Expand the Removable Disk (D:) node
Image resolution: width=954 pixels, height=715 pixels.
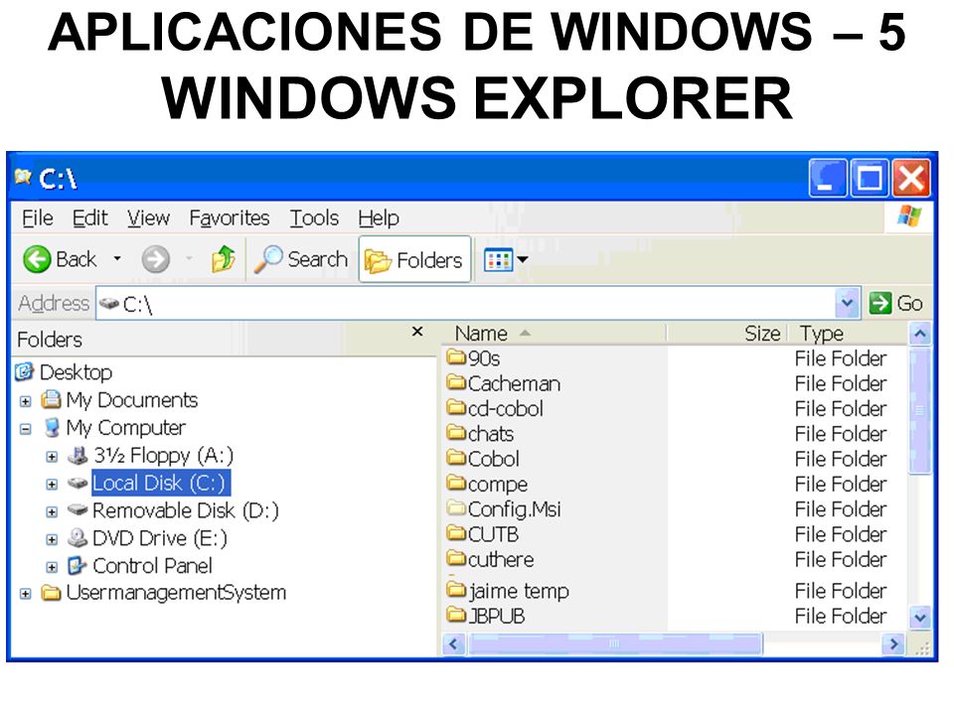pos(52,512)
